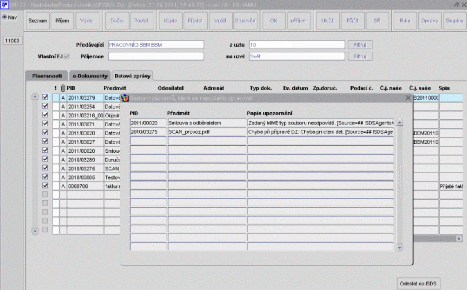This screenshot has width=467, height=290.
Task: Click the Popis upozornění column header
Action: click(270, 113)
